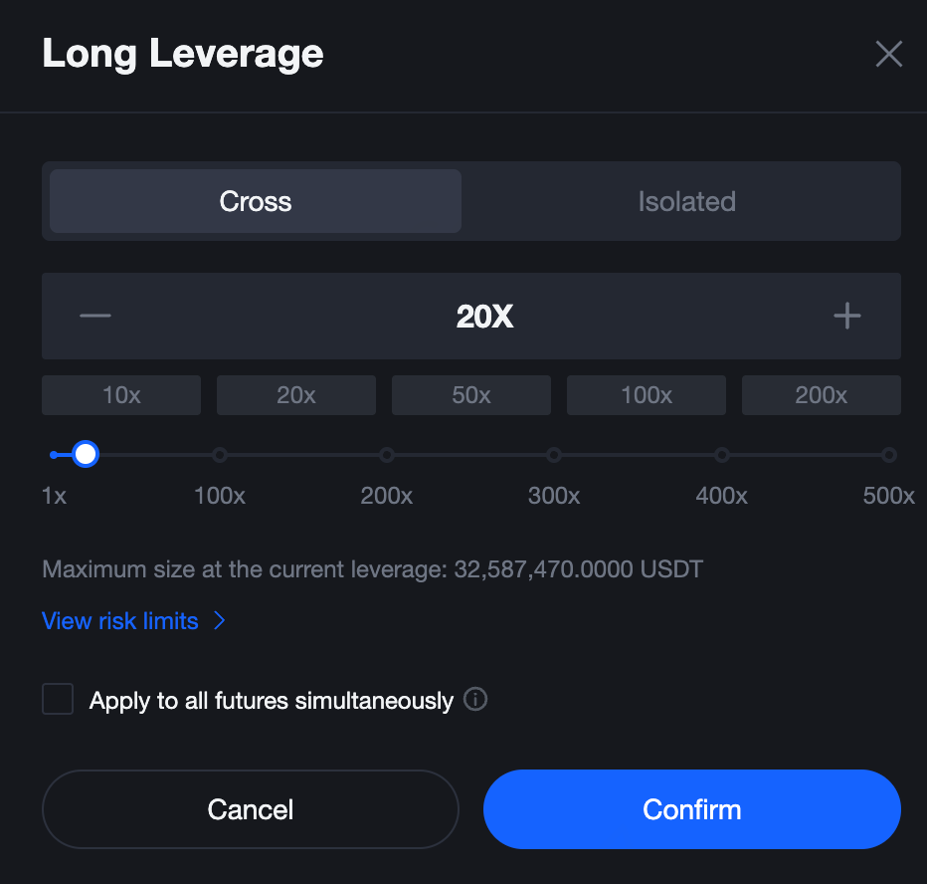Switch to Isolated margin mode
The image size is (927, 884).
[x=686, y=201]
